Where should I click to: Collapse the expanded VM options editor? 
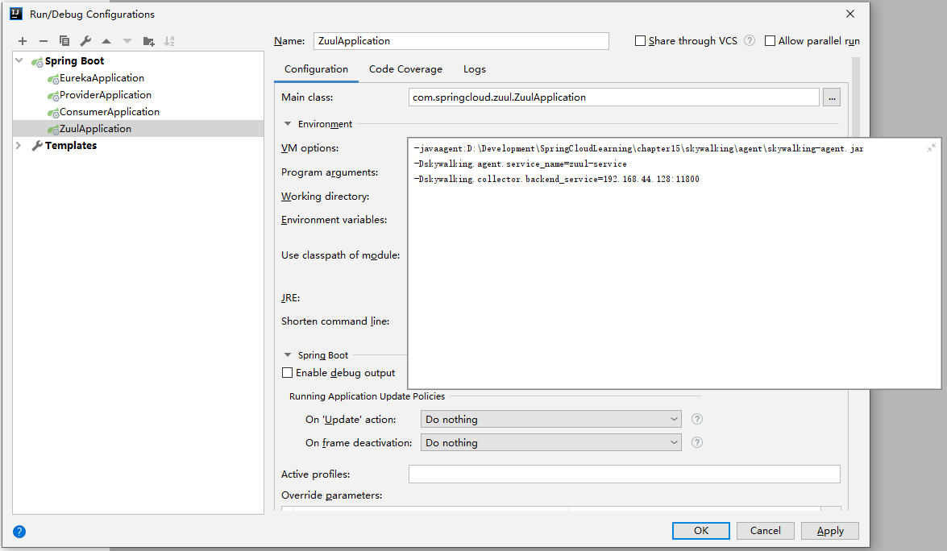[931, 148]
